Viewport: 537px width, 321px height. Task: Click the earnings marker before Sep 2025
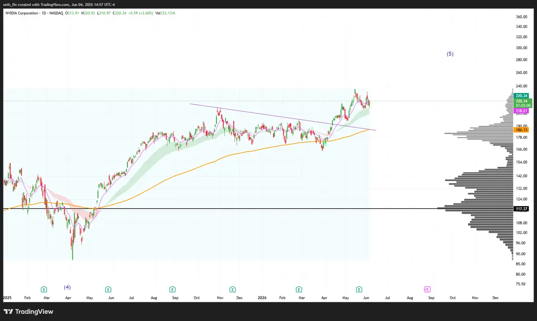[x=172, y=289]
